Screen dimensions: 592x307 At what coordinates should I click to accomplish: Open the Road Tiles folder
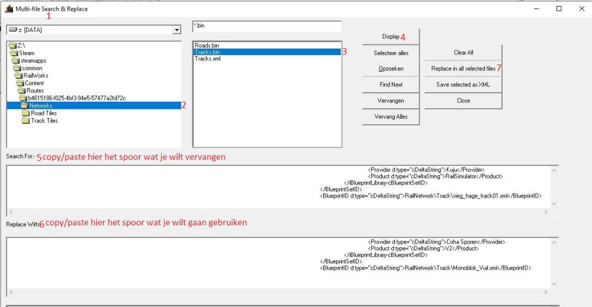pyautogui.click(x=44, y=113)
